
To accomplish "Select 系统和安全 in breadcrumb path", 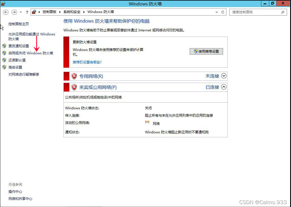I will point(72,12).
